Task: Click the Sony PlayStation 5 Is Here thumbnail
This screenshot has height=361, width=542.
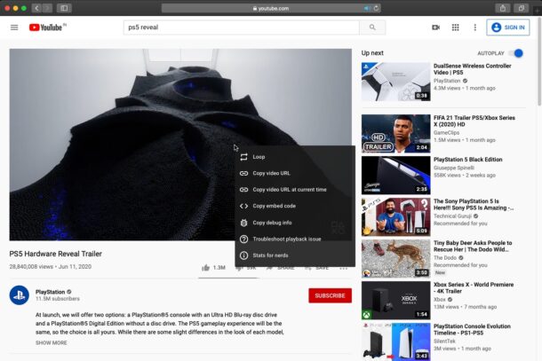Action: coord(395,216)
